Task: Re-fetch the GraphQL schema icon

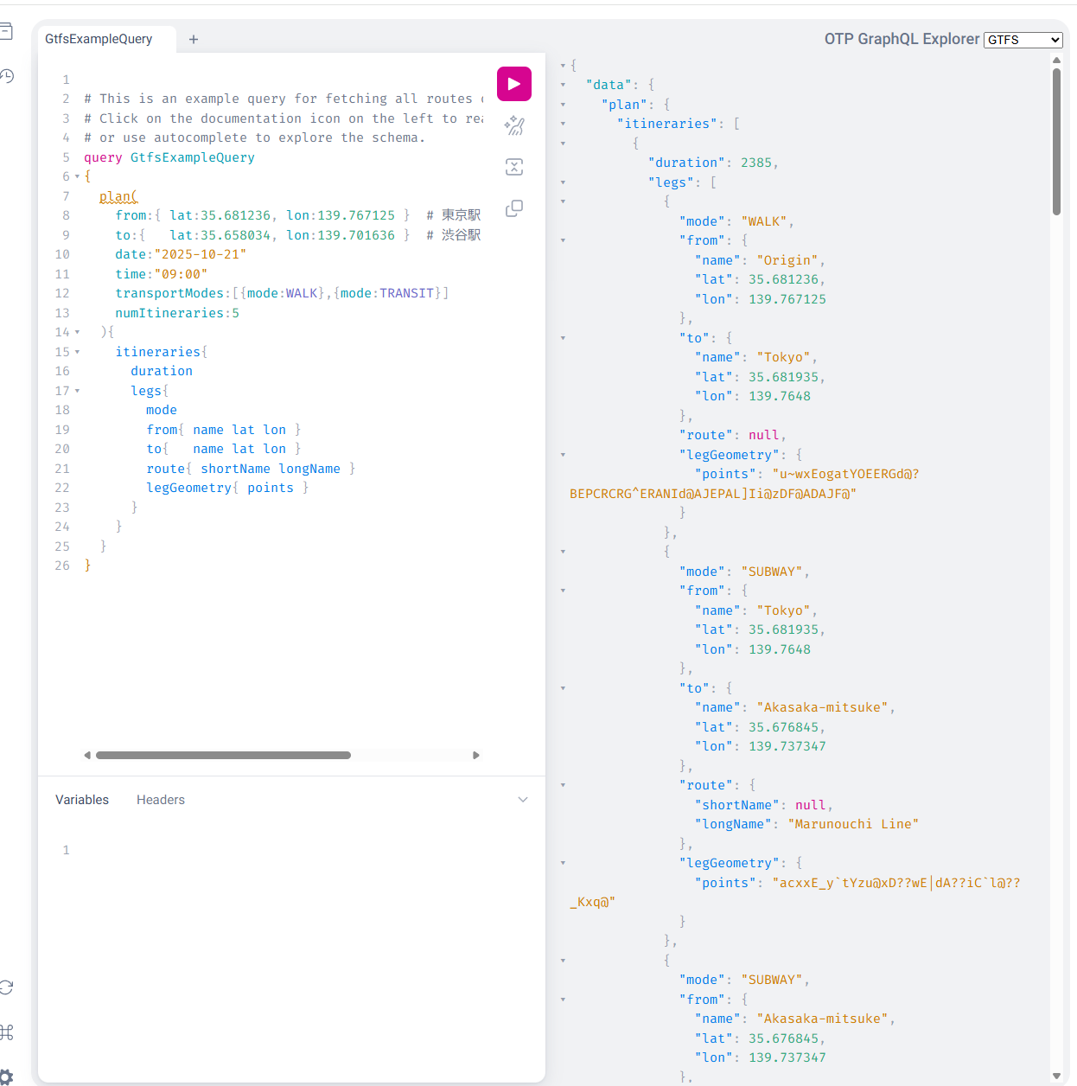Action: pyautogui.click(x=5, y=987)
